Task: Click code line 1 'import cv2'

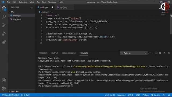Action: pos(52,15)
